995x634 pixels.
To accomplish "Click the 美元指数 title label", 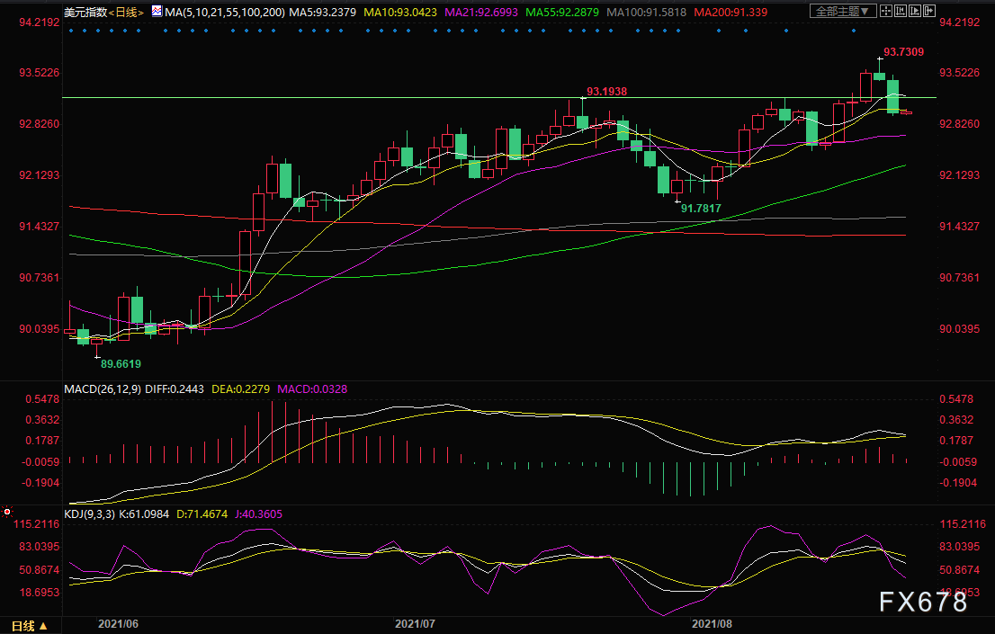I will [86, 12].
